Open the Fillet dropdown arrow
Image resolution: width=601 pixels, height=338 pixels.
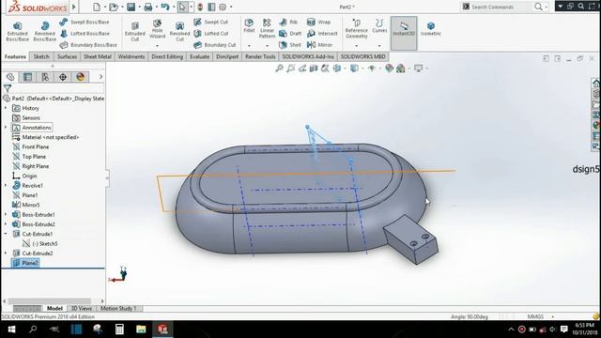pos(249,46)
